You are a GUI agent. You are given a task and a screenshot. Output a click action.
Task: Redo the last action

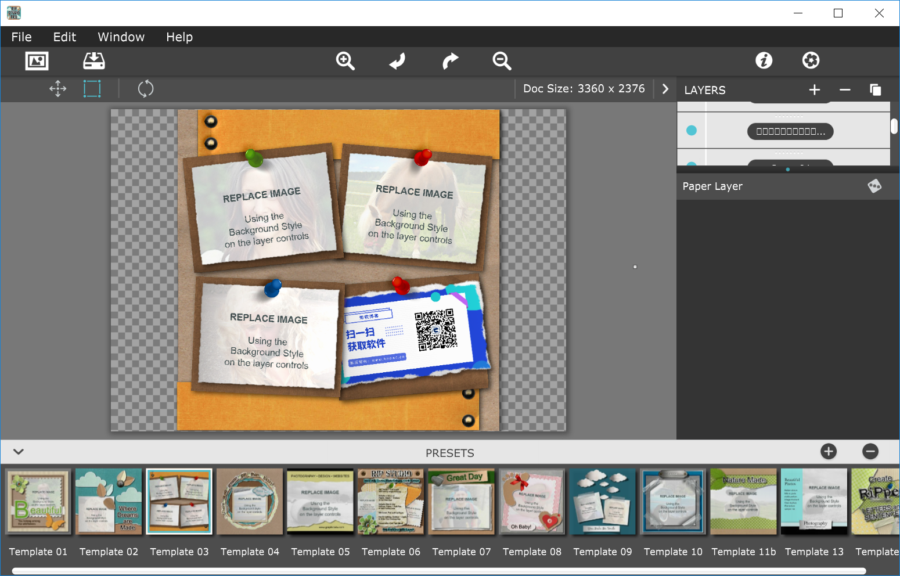tap(450, 60)
